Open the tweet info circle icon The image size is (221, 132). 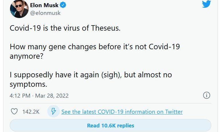[206, 95]
